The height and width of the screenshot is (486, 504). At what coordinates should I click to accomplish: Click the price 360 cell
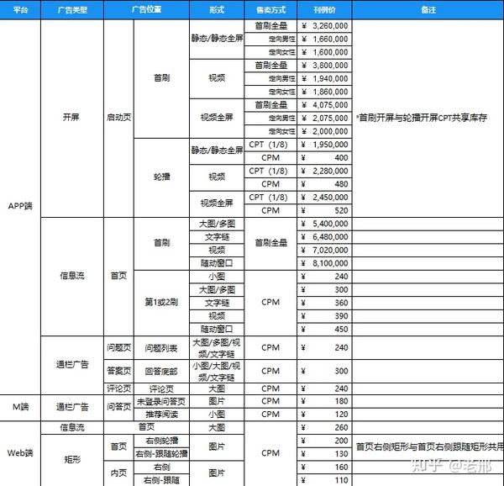(324, 303)
